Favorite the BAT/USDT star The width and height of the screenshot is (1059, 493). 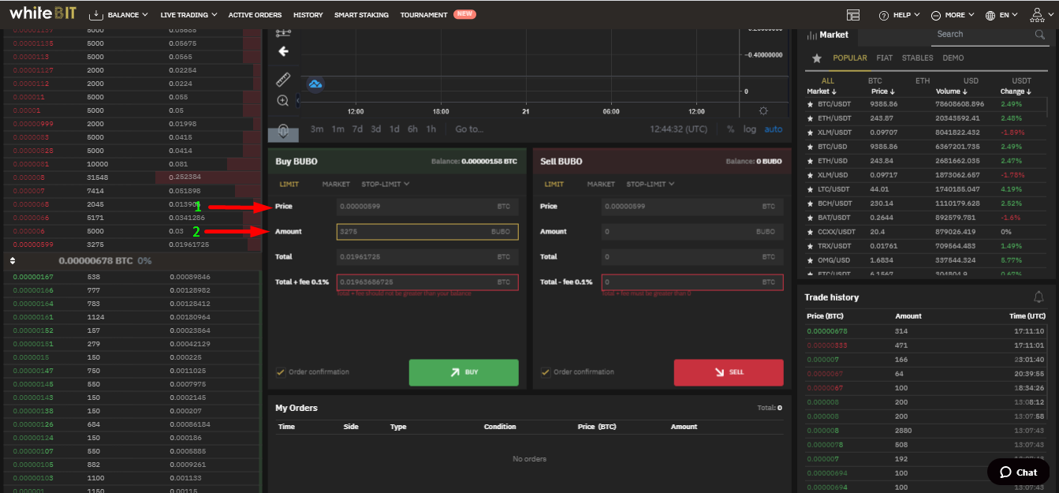(810, 218)
